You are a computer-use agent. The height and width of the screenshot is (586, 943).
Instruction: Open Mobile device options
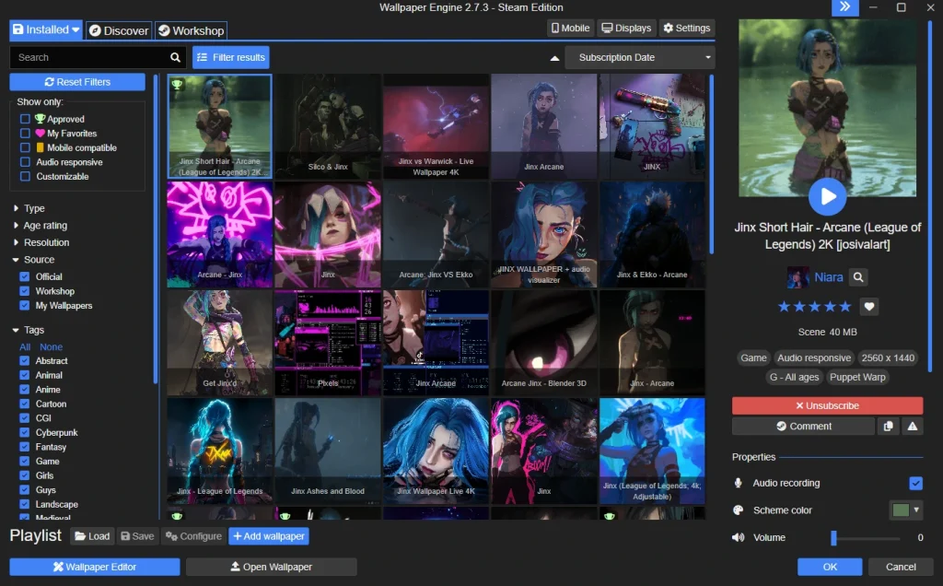(x=571, y=28)
